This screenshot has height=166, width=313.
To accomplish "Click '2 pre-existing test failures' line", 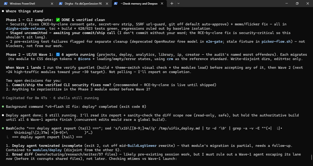I will 155,42.
